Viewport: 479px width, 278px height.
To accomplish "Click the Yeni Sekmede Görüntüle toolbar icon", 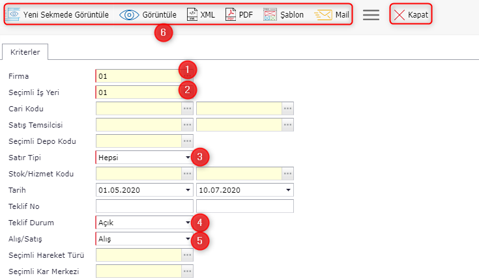I will 13,14.
